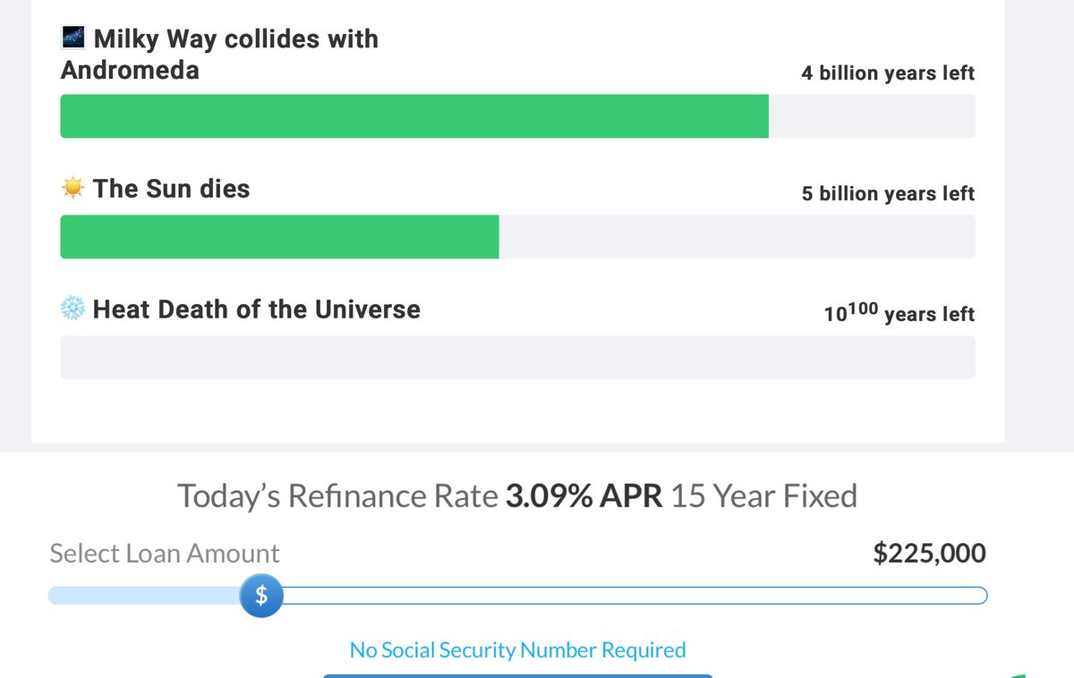Viewport: 1074px width, 678px height.
Task: Click the blue button below the SSN notice
Action: 517,675
